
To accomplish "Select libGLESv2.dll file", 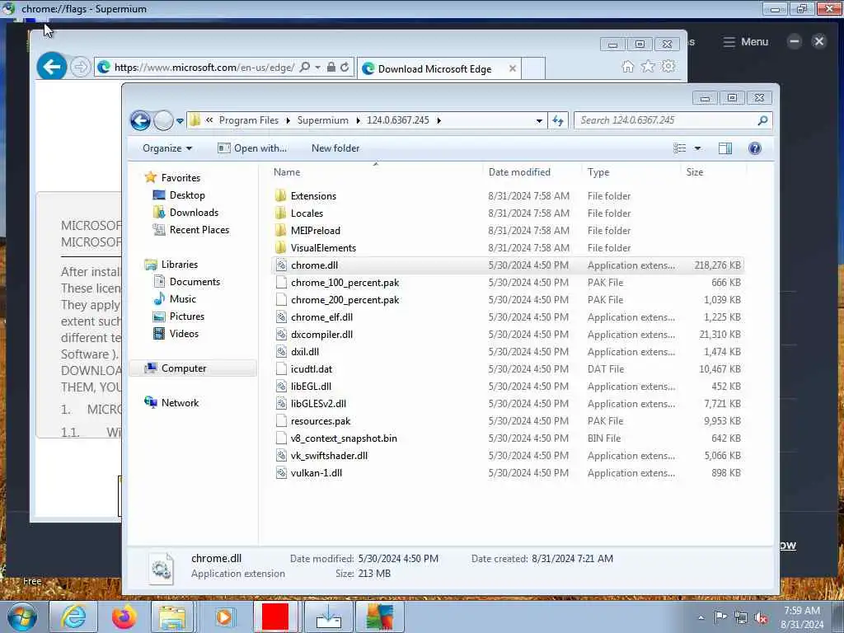I will click(318, 403).
